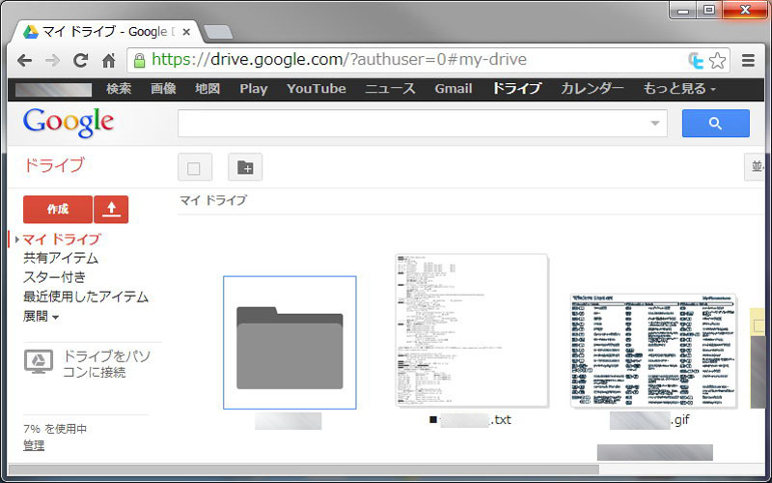Open 地図 in the Google top bar

coord(207,89)
